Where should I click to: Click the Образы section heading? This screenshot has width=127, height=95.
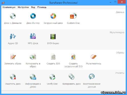[x=120, y=53]
